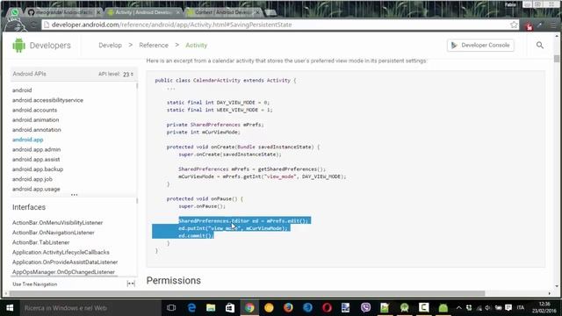Click the pinned WhatsApp tab
Screen dimensions: 562x316
point(15,12)
